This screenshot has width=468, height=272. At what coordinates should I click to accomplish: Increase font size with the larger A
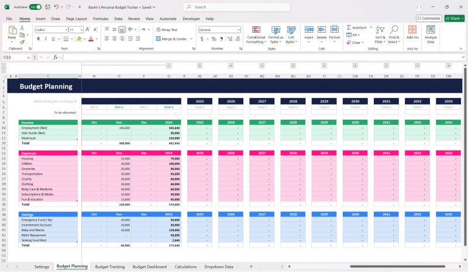88,30
